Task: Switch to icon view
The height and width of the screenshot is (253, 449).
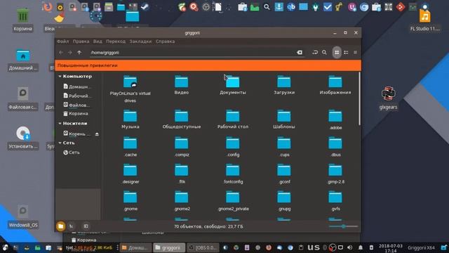Action: (x=337, y=53)
